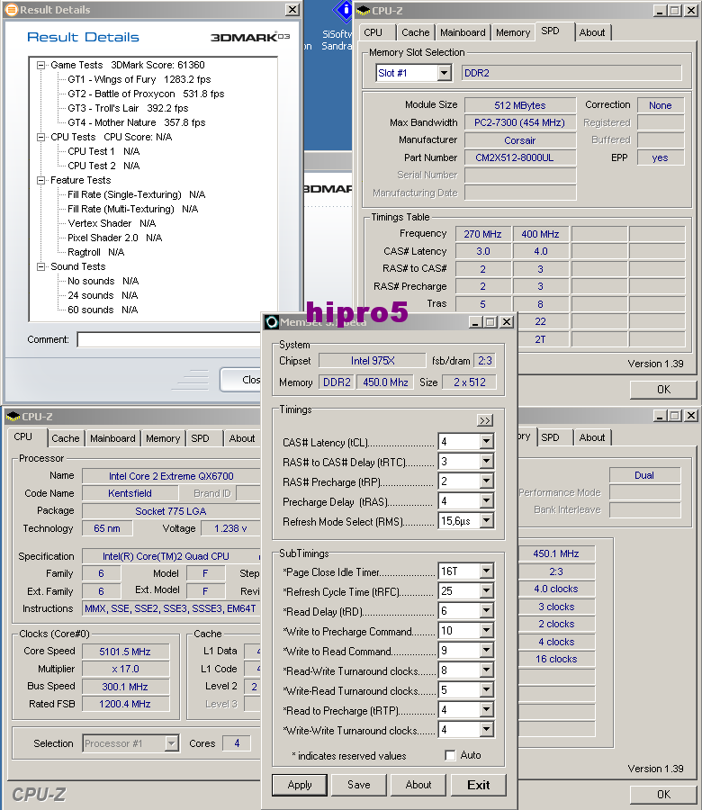This screenshot has height=810, width=702.
Task: Open the Processor #1 selection dropdown
Action: coord(172,743)
